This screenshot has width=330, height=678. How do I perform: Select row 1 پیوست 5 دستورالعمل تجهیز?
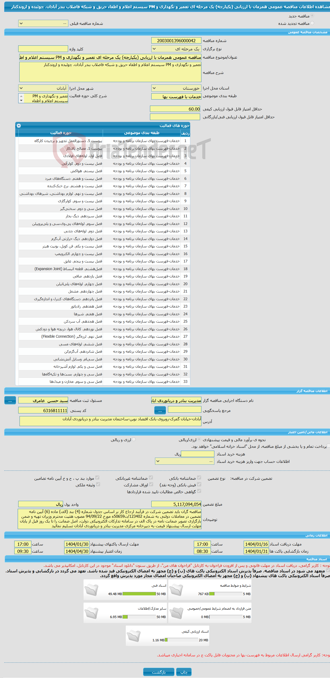tap(104, 141)
